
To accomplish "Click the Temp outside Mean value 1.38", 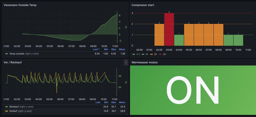I will click(122, 54).
